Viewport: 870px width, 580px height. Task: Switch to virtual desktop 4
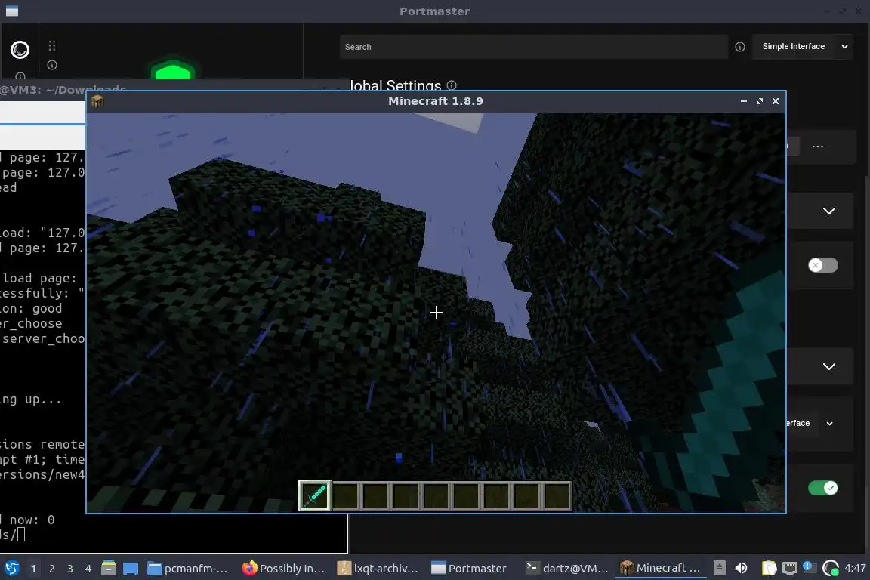pos(88,569)
